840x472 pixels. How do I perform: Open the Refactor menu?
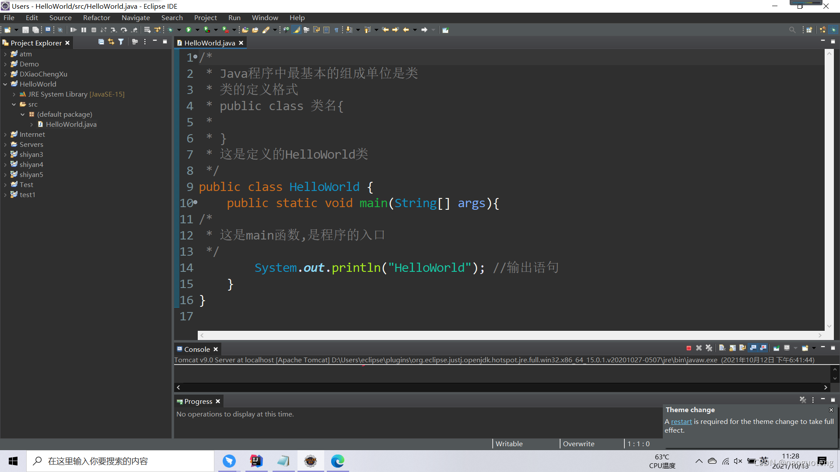(96, 18)
